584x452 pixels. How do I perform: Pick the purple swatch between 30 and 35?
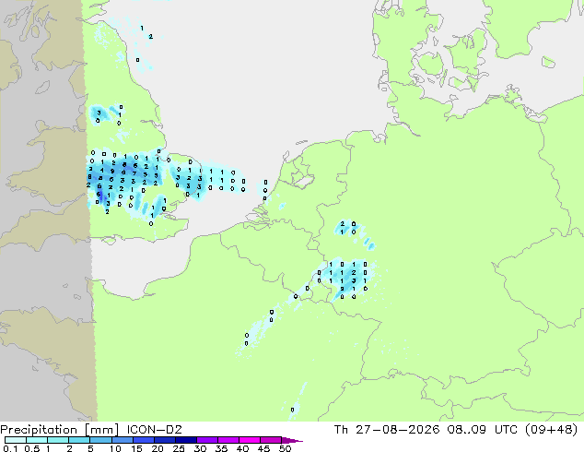(207, 440)
